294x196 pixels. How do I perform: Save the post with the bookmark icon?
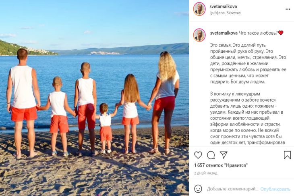(x=287, y=155)
